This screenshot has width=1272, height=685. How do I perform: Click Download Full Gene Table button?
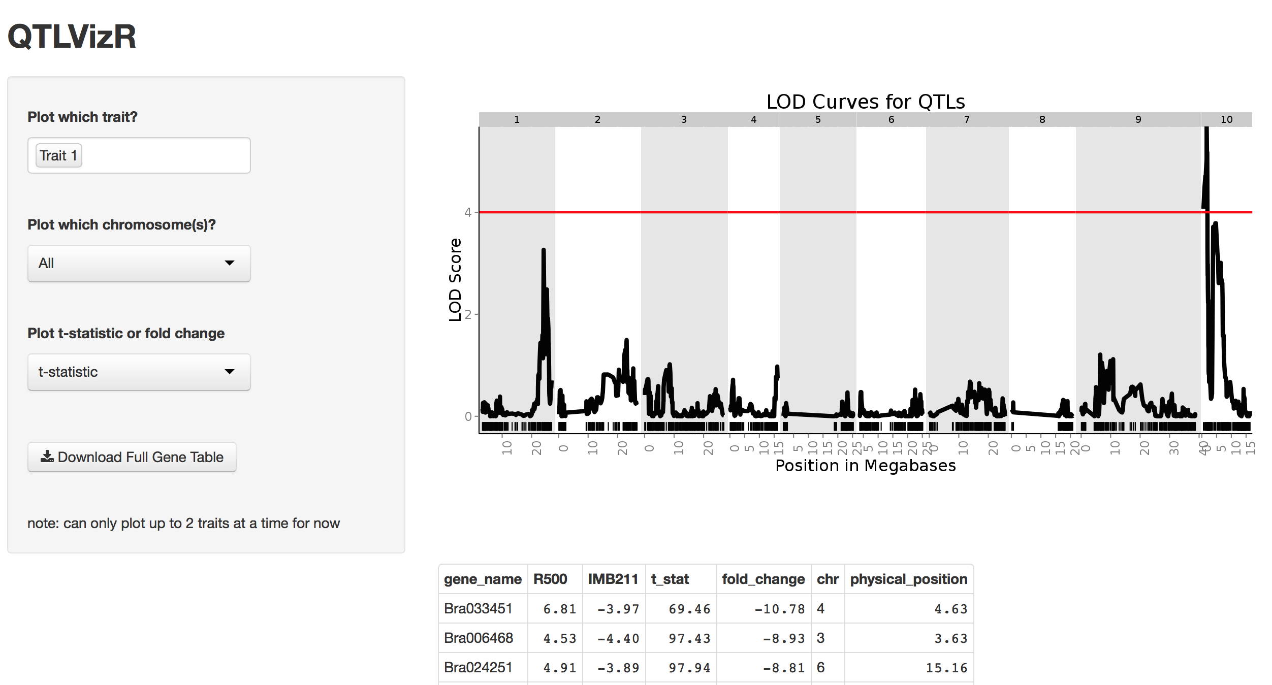pos(132,457)
